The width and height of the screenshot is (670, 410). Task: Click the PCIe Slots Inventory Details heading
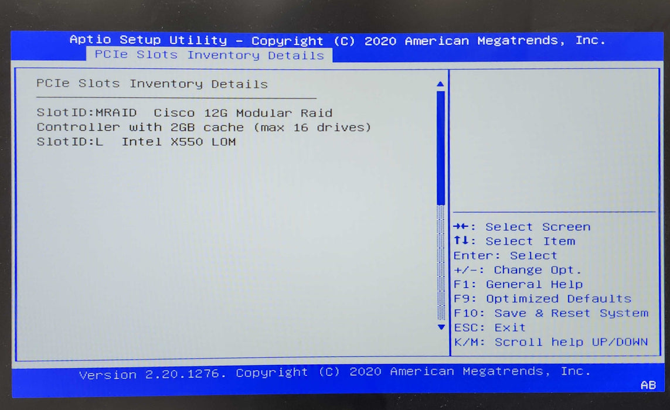click(x=151, y=84)
